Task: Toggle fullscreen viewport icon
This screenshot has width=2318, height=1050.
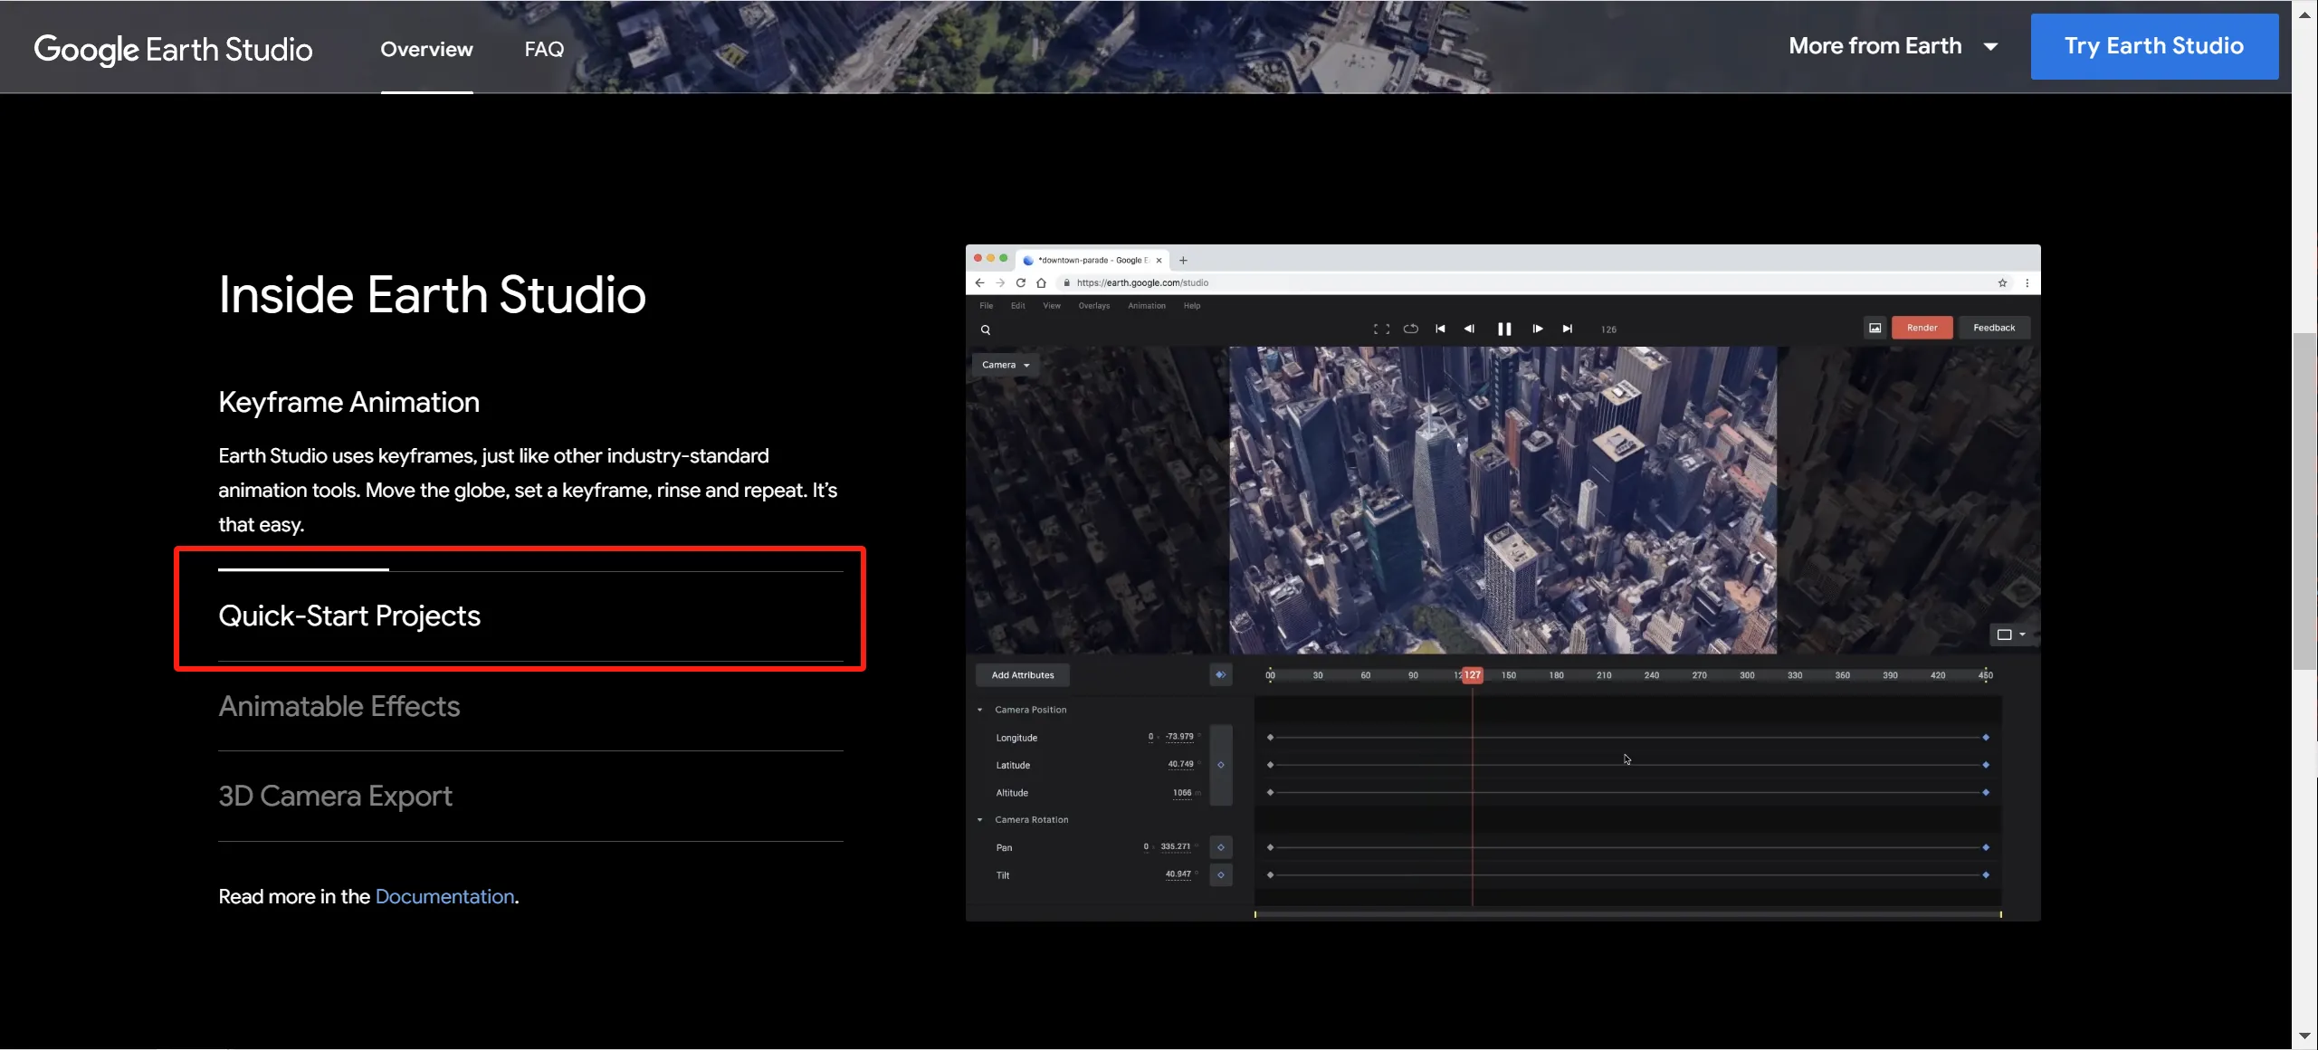Action: click(1380, 329)
